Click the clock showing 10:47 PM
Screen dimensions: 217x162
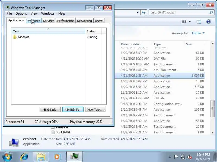pyautogui.click(x=203, y=154)
